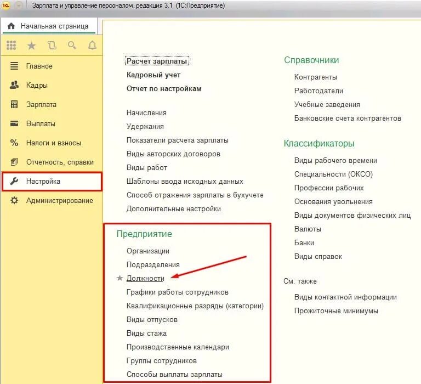The width and height of the screenshot is (421, 384).
Task: Open the Удержания list
Action: (x=145, y=126)
